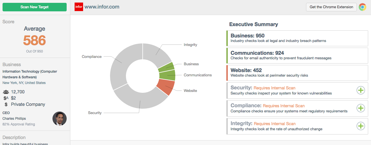Select the red Website donut segment
The height and width of the screenshot is (145, 371).
[x=166, y=87]
